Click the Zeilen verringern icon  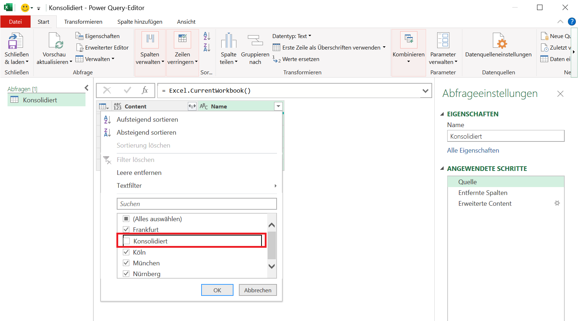click(182, 40)
